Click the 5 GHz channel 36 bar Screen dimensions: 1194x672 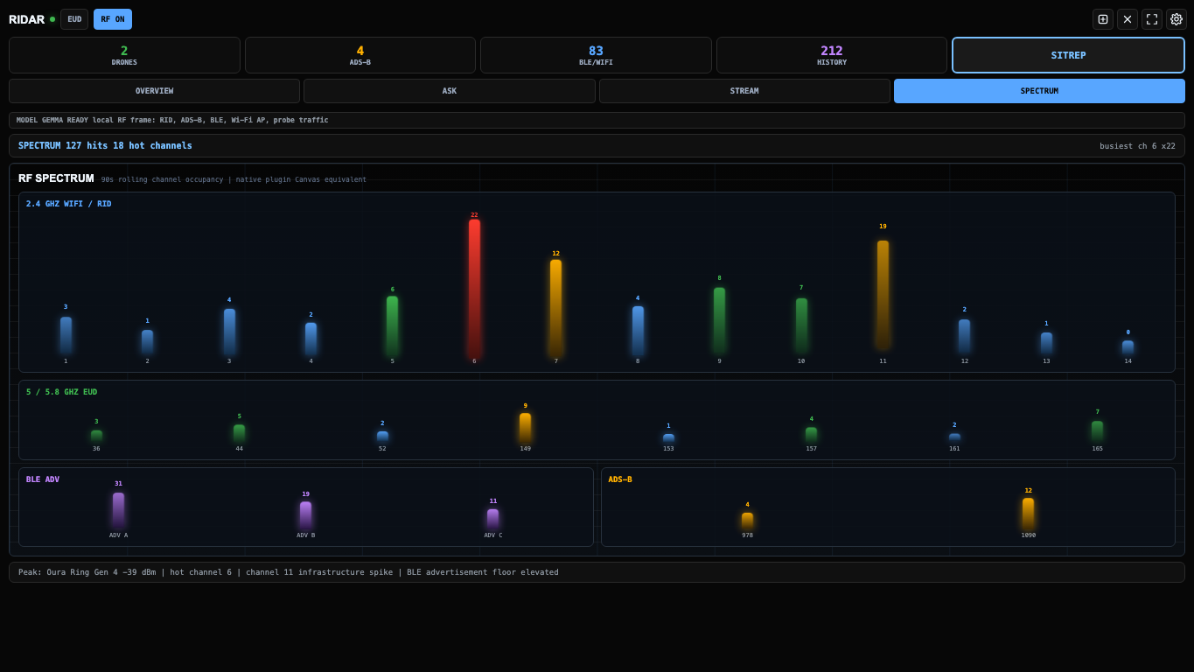(x=96, y=436)
